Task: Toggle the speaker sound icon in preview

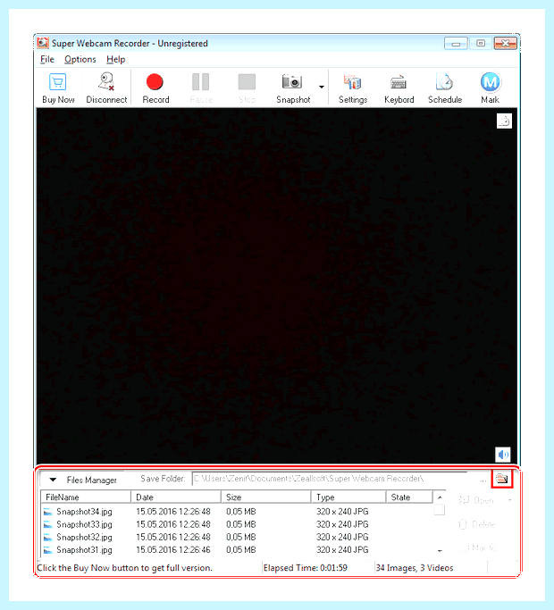Action: coord(503,454)
